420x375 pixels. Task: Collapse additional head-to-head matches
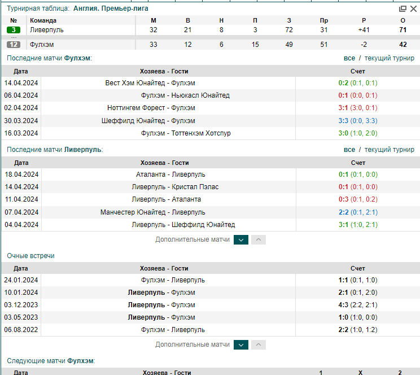click(259, 345)
